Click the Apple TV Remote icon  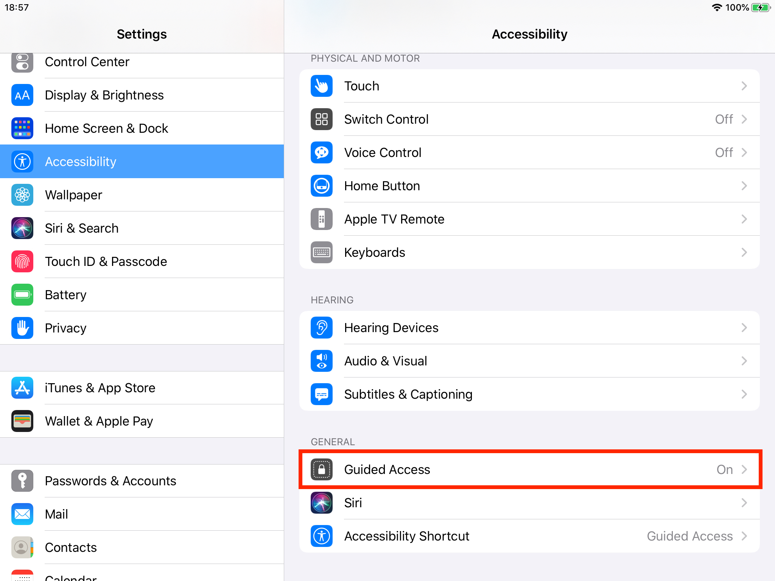click(x=321, y=219)
